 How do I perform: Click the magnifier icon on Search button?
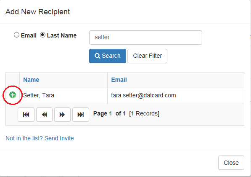coord(97,56)
